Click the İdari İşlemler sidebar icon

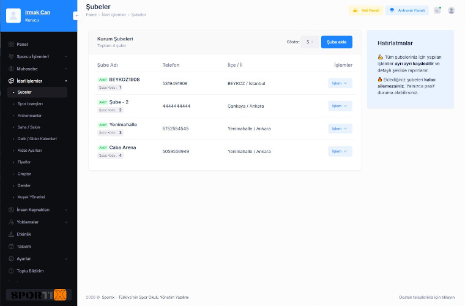pos(11,81)
